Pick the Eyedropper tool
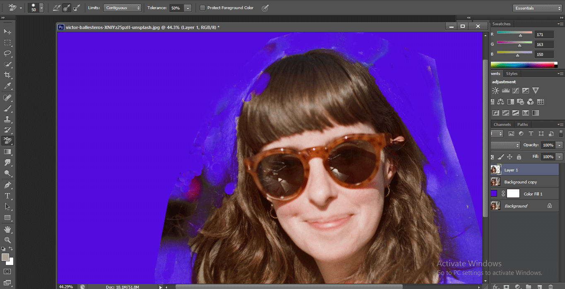 (7, 86)
